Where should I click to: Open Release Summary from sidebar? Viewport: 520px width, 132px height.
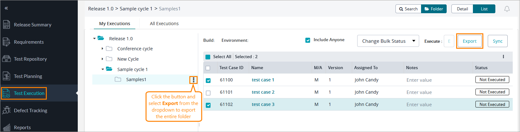(x=32, y=25)
